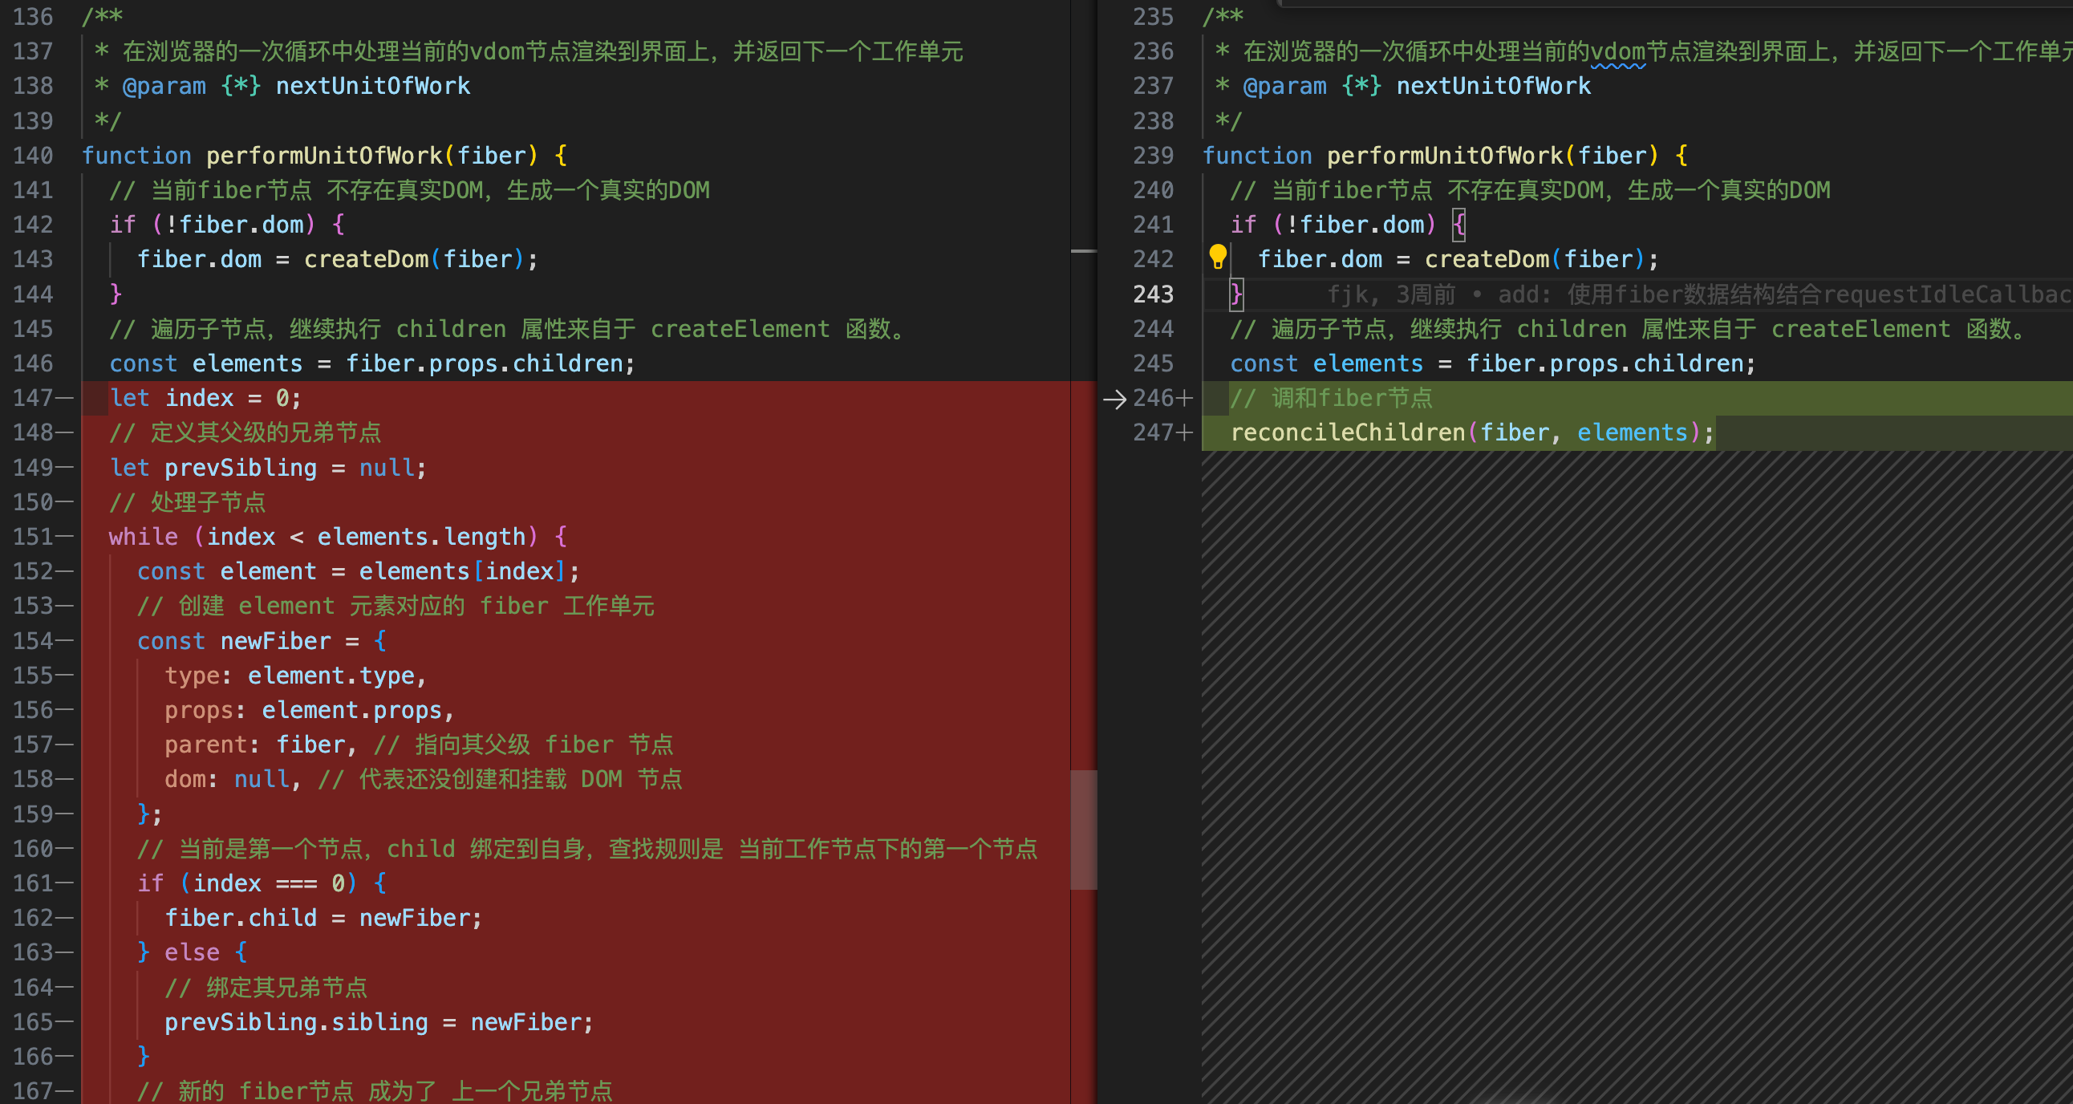This screenshot has width=2073, height=1104.
Task: Click the minus marker on line 166
Action: 64,1057
